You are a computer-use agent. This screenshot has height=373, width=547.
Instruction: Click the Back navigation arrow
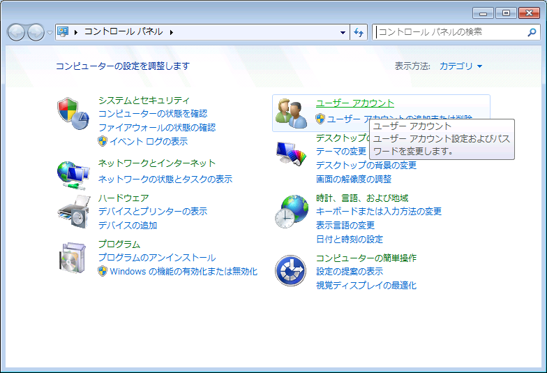pos(16,32)
